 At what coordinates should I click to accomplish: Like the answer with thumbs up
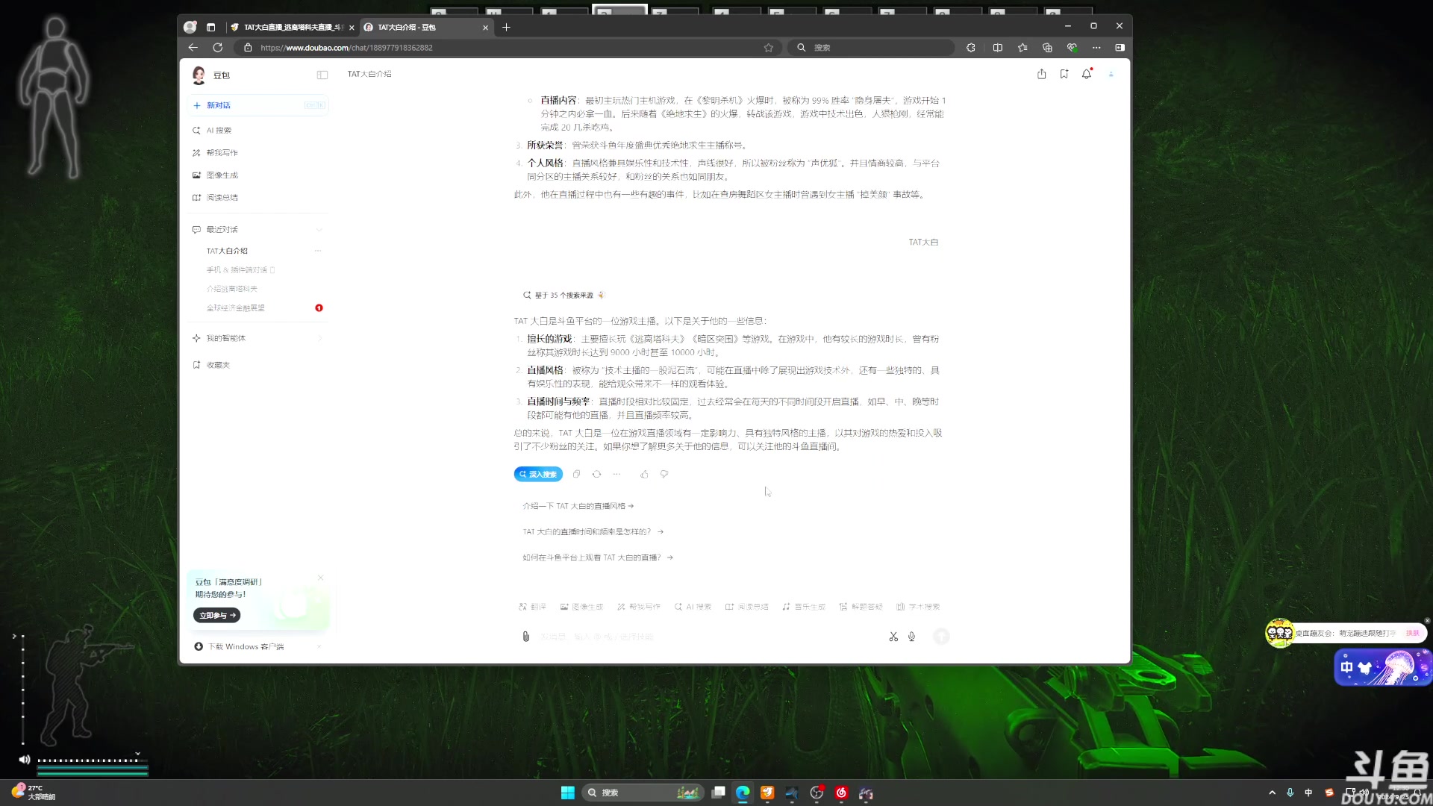pyautogui.click(x=644, y=474)
